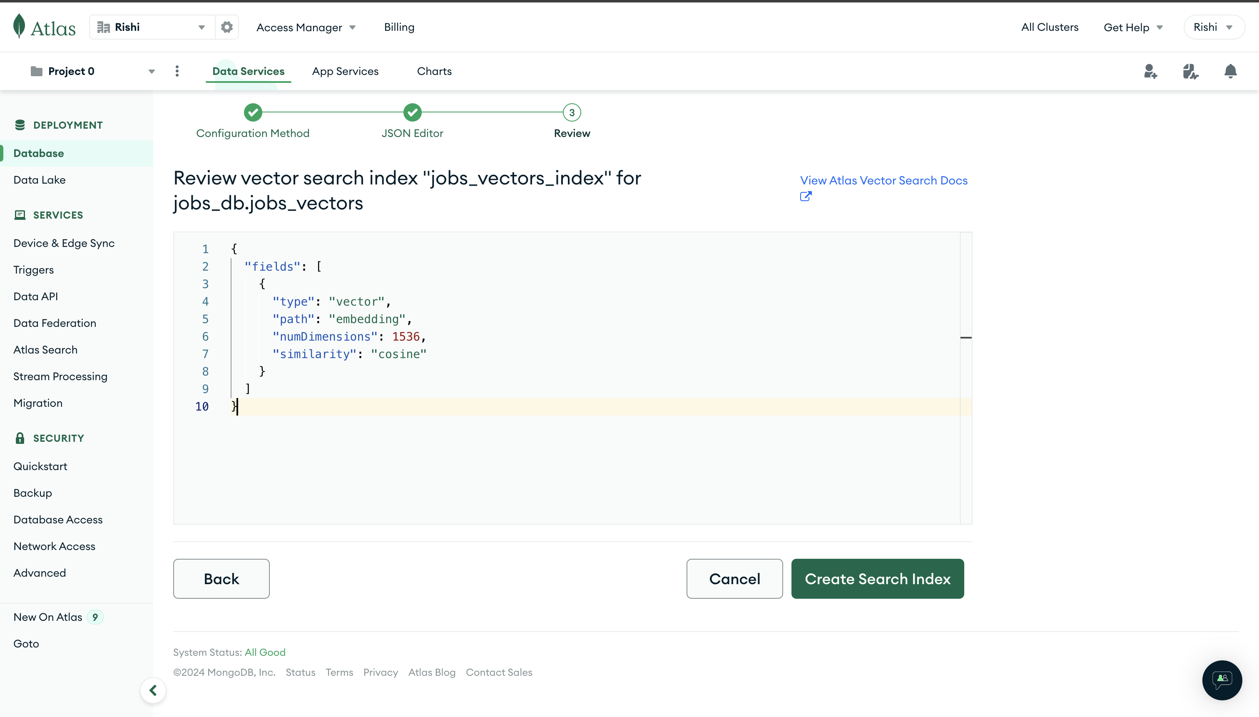This screenshot has height=717, width=1259.
Task: Select the Charts tab
Action: coord(434,71)
